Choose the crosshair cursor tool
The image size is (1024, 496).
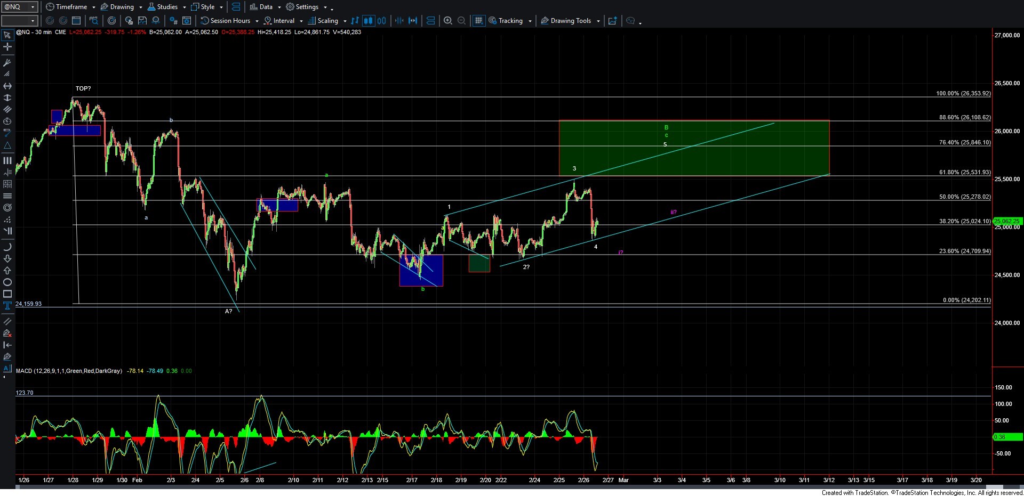coord(7,47)
